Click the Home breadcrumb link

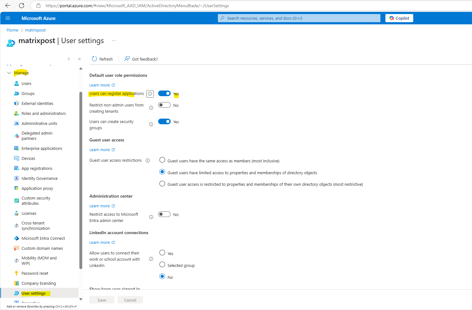coord(13,30)
